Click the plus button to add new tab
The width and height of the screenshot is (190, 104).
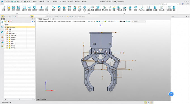pyautogui.click(x=54, y=19)
